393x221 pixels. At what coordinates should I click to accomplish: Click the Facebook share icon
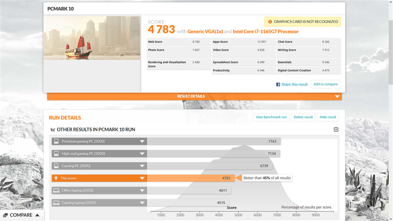coord(278,84)
